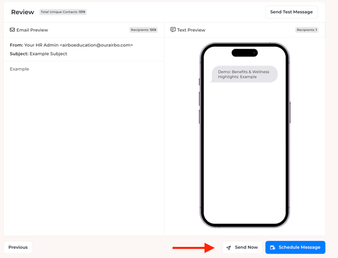338x258 pixels.
Task: Click the red arrow pointing to Send Now
Action: point(193,248)
